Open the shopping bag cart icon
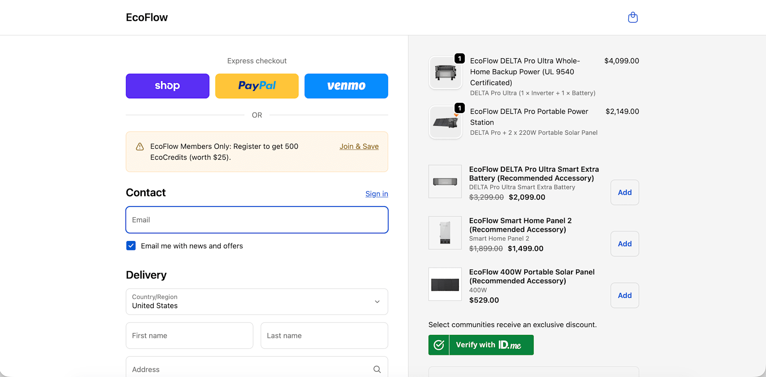The width and height of the screenshot is (766, 377). point(633,17)
